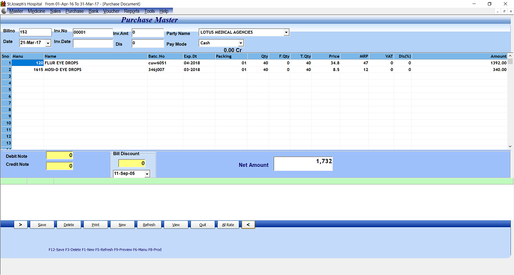Screen dimensions: 514x275
Task: Open the Reports menu
Action: click(x=132, y=11)
